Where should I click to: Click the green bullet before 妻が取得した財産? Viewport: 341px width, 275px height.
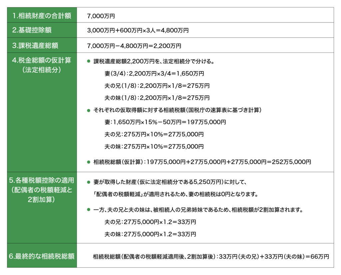pos(89,182)
